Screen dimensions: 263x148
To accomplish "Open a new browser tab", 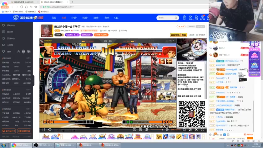I will pyautogui.click(x=72, y=2).
